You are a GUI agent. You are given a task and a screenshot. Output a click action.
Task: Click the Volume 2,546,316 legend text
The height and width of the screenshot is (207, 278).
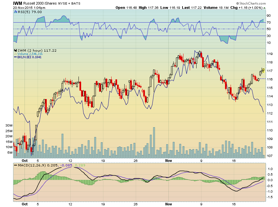tap(30, 54)
